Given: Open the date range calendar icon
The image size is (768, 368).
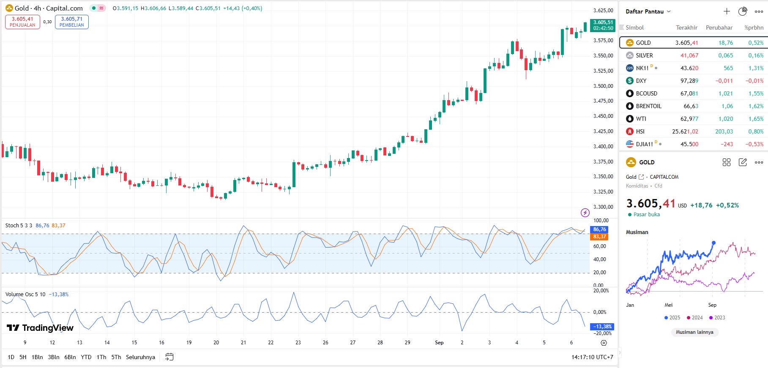Looking at the screenshot, I should point(169,357).
